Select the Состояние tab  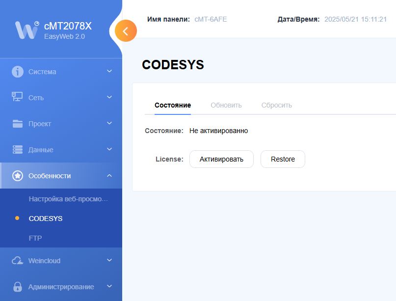point(173,105)
